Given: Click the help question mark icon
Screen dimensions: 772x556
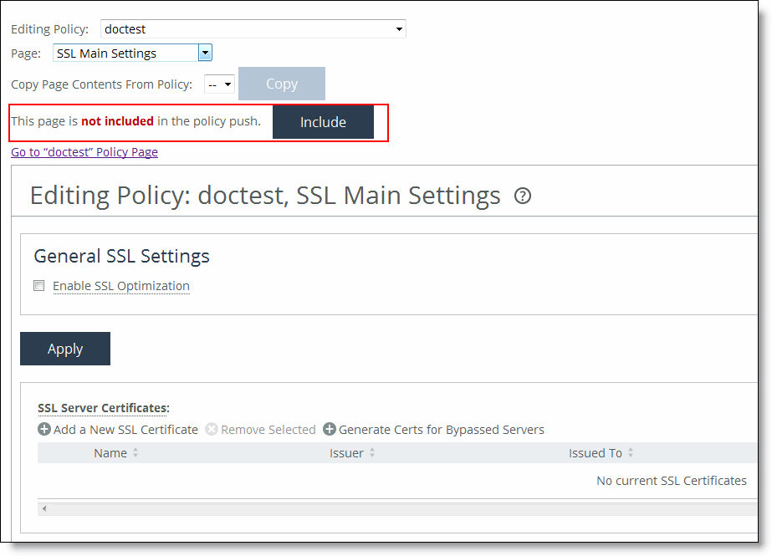Looking at the screenshot, I should (523, 196).
